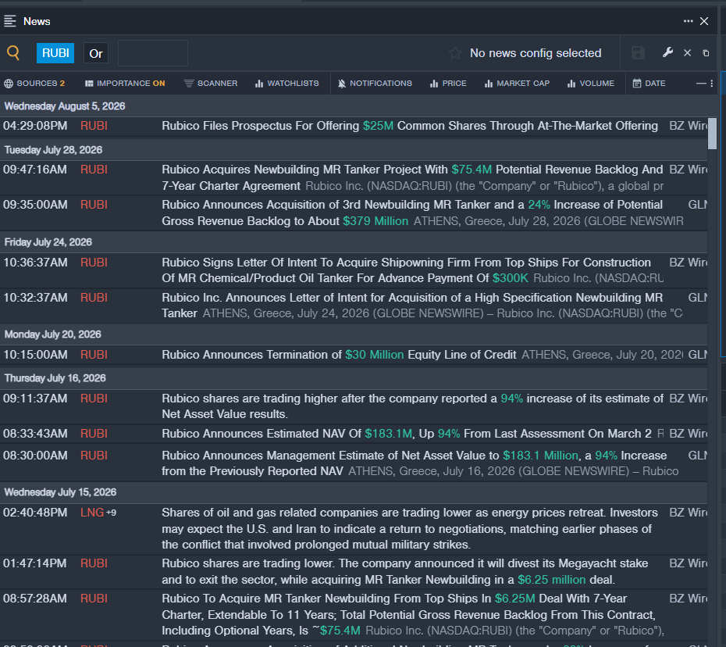Open the Price filter
Screen dimensions: 726x647
click(x=448, y=84)
